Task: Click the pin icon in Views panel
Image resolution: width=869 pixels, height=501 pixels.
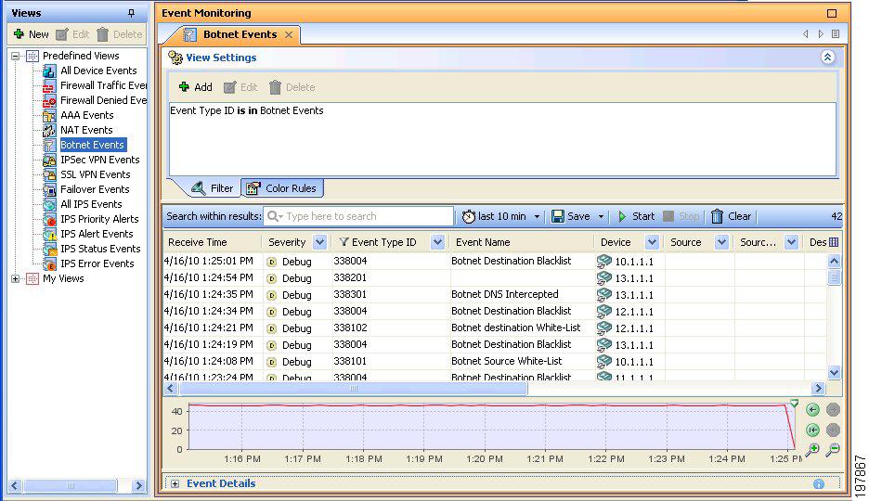Action: click(x=131, y=13)
